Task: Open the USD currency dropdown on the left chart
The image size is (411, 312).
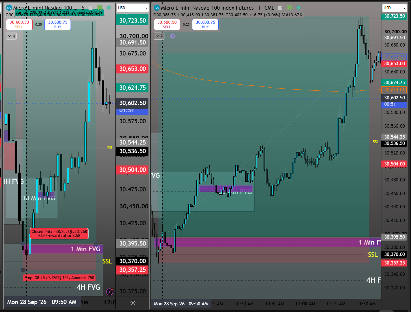Action: point(133,8)
